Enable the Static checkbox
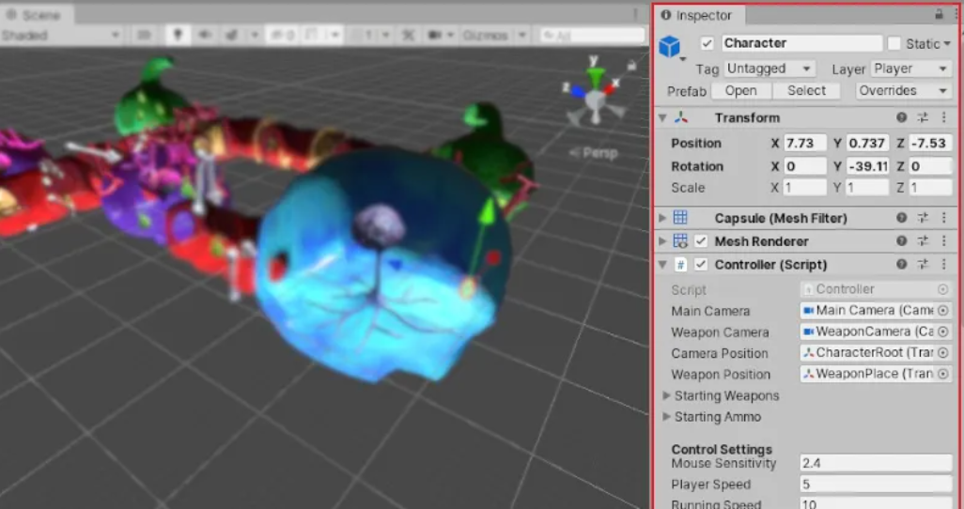 point(894,44)
